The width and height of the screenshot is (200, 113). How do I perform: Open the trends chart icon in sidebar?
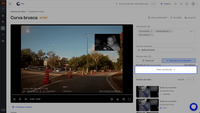(x=3, y=34)
